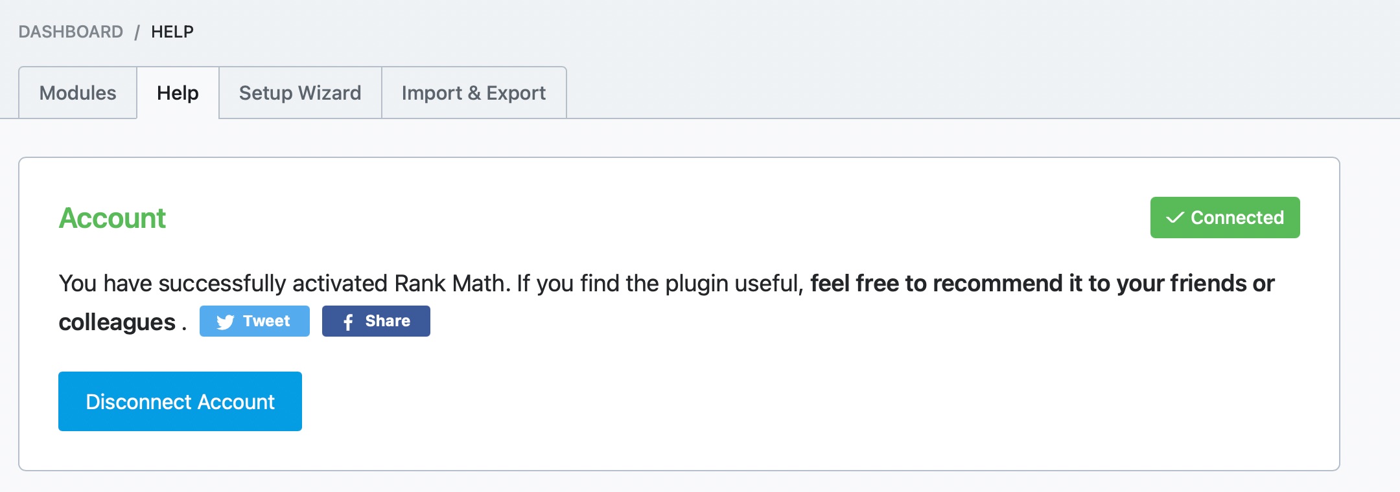This screenshot has width=1400, height=492.
Task: Recommend Rank Math on Facebook via Share
Action: [376, 320]
